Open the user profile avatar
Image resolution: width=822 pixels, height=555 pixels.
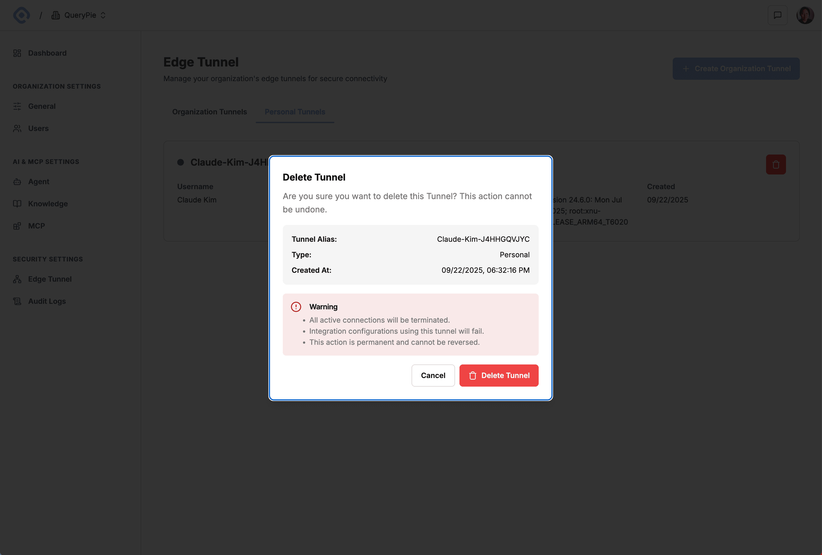coord(805,15)
